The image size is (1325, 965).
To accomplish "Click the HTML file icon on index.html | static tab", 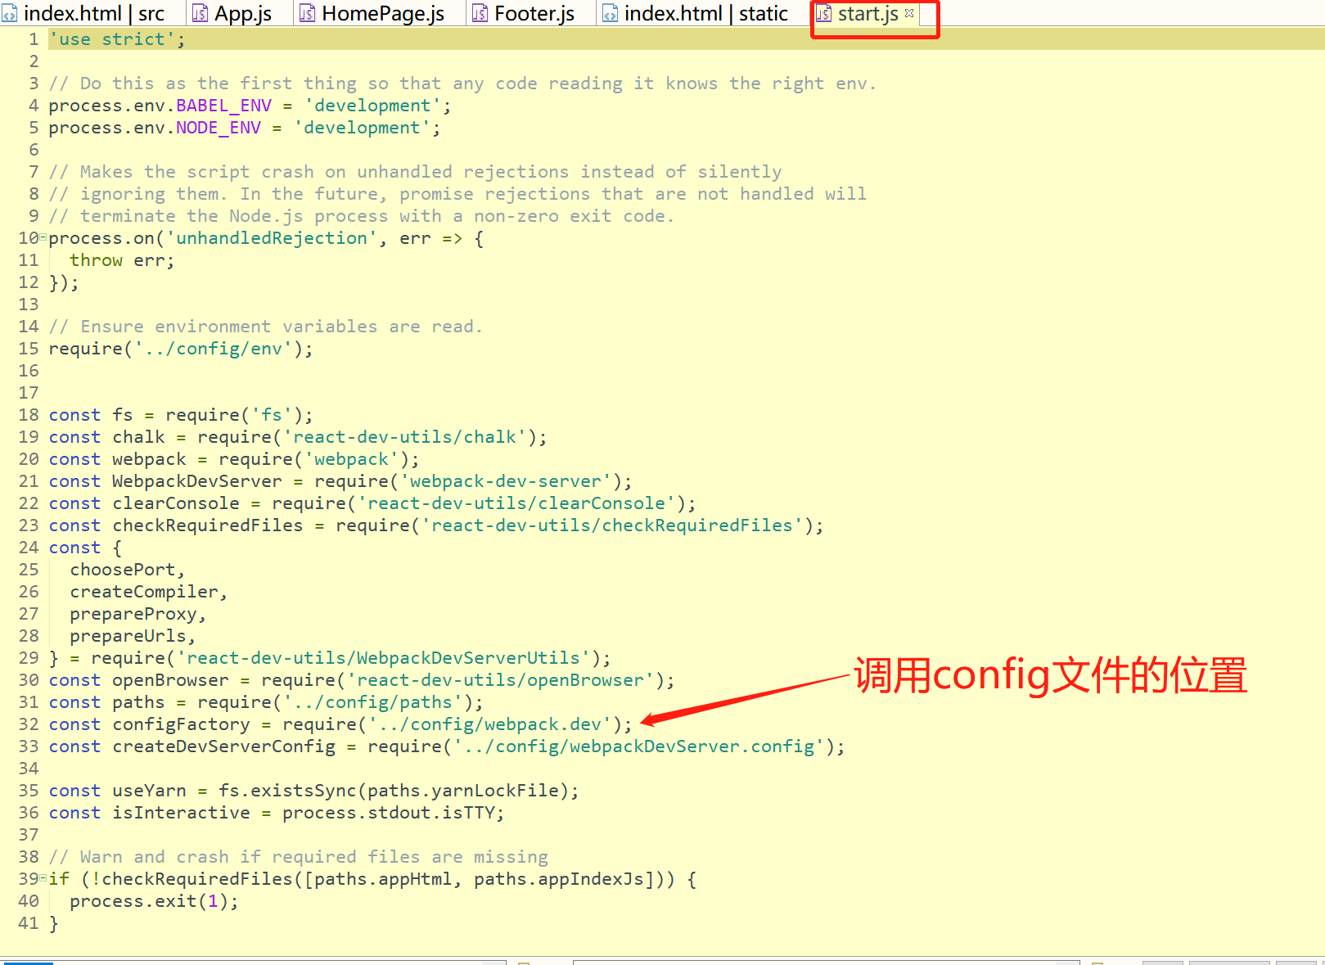I will point(610,13).
